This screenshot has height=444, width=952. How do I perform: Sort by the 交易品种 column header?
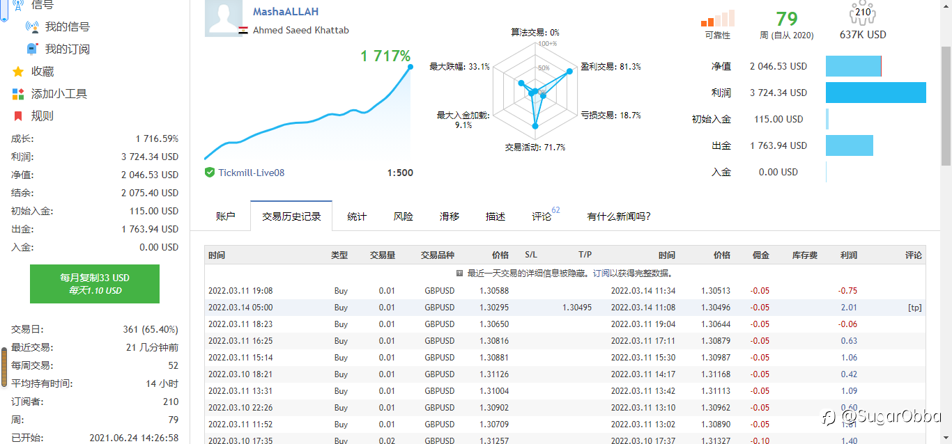coord(438,255)
